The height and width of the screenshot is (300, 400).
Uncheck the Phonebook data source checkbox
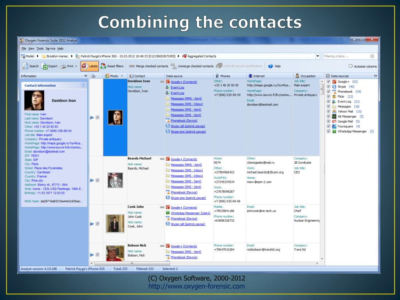tap(329, 91)
